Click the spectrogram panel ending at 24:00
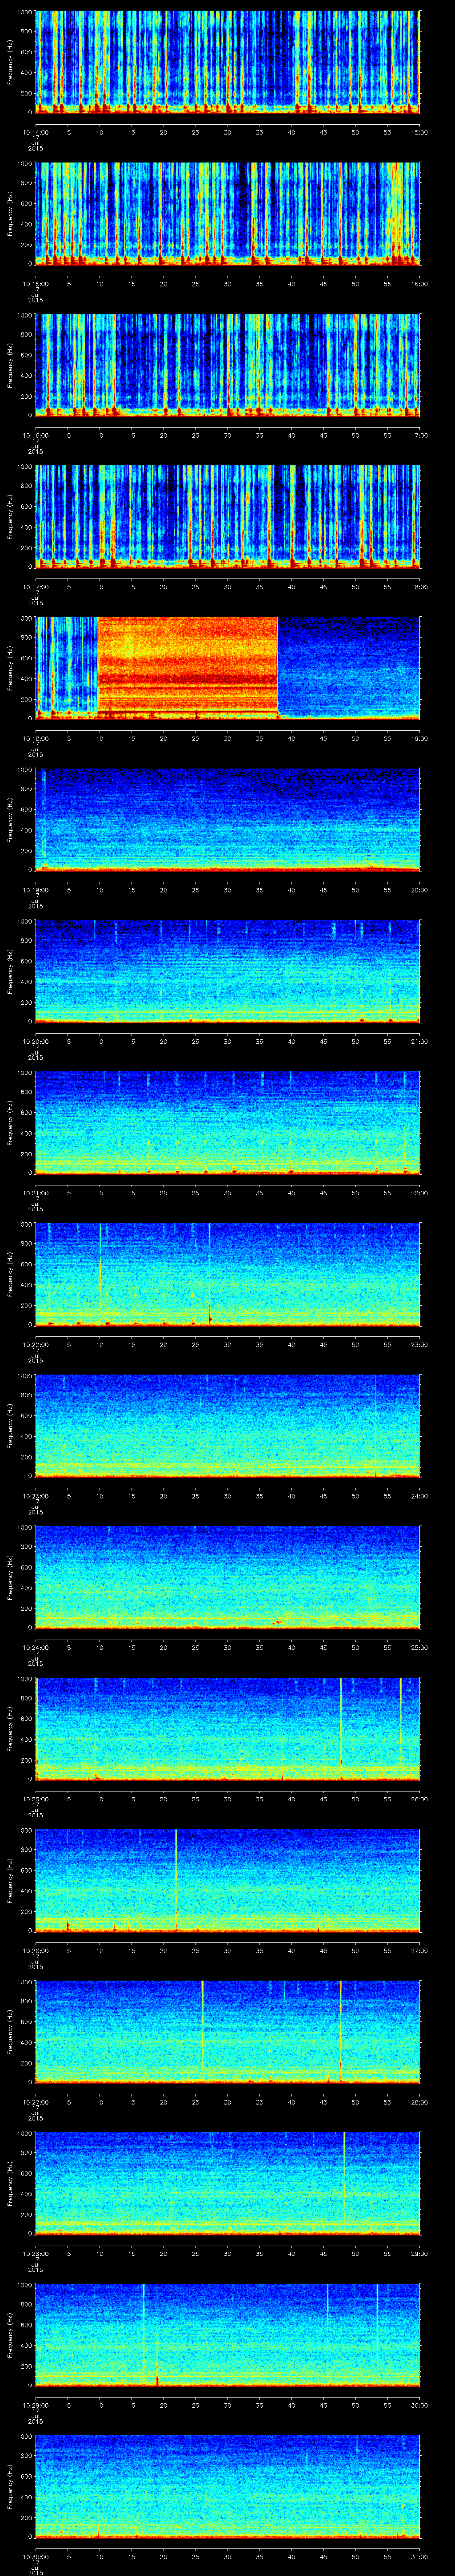This screenshot has height=2576, width=455. click(x=228, y=1426)
